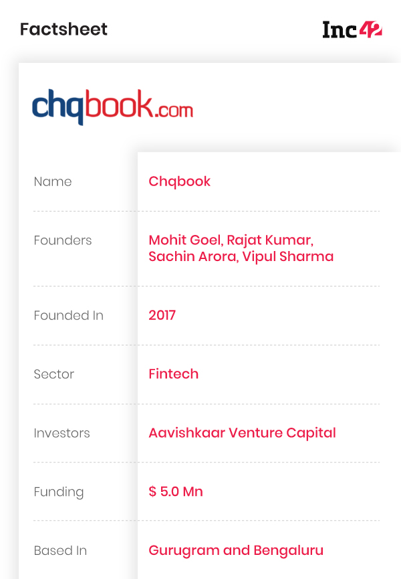Screen dimensions: 401x579
Task: Click the Name field label
Action: click(x=53, y=181)
